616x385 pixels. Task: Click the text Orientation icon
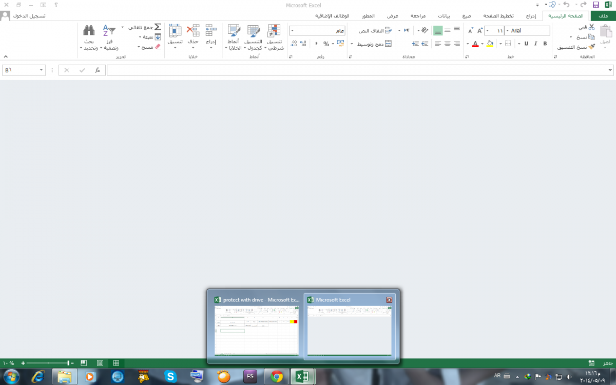tap(425, 31)
